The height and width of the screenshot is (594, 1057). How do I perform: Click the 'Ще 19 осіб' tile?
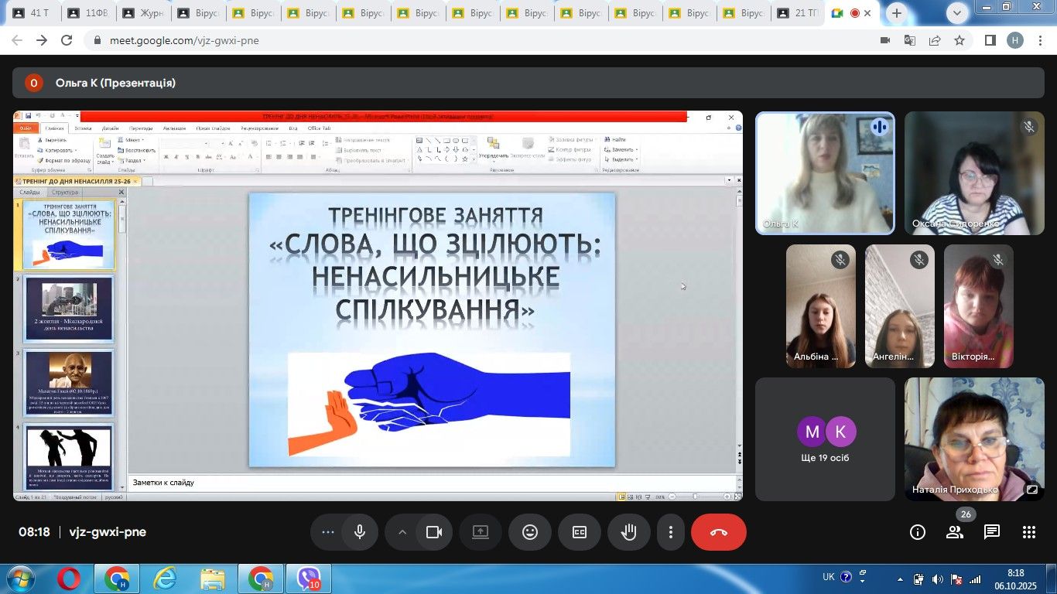point(825,439)
